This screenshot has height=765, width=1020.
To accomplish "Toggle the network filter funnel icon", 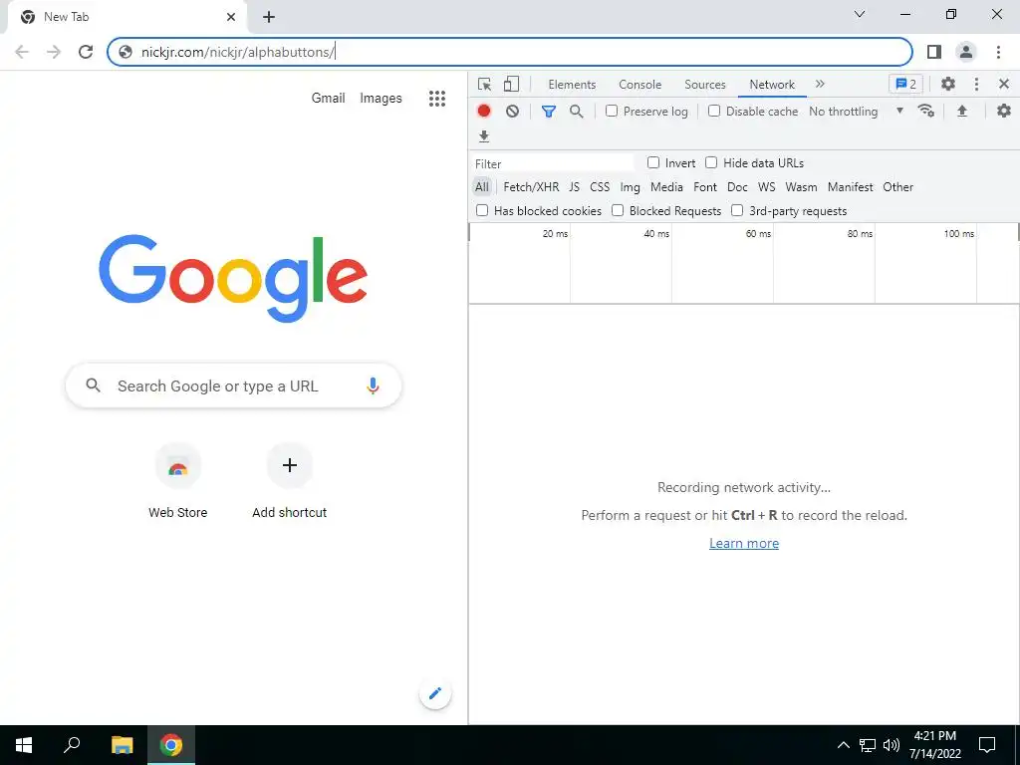I will (549, 112).
